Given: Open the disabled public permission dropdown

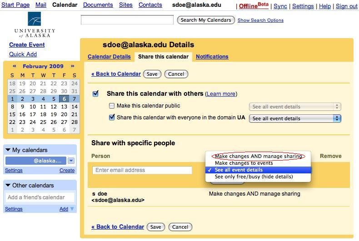Looking at the screenshot, I should 295,107.
